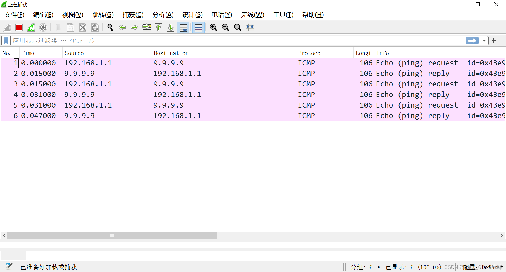The height and width of the screenshot is (272, 506).
Task: Open the 捕获(C) menu
Action: pos(133,15)
